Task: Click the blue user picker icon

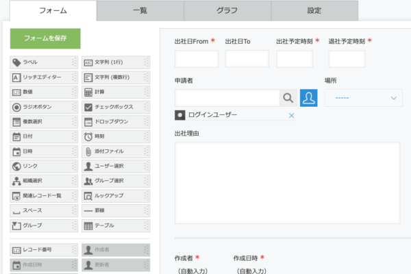Action: (x=309, y=99)
